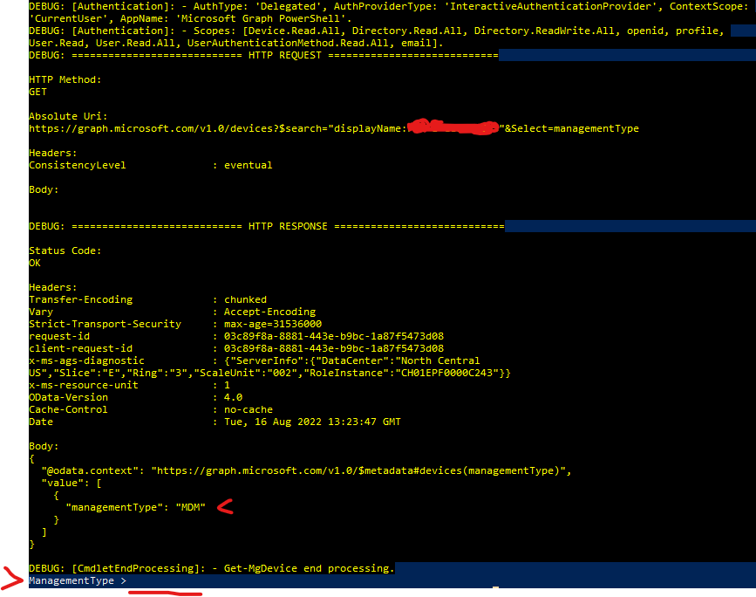
Task: Click the graph.microsoft.com devices request URL
Action: (334, 128)
